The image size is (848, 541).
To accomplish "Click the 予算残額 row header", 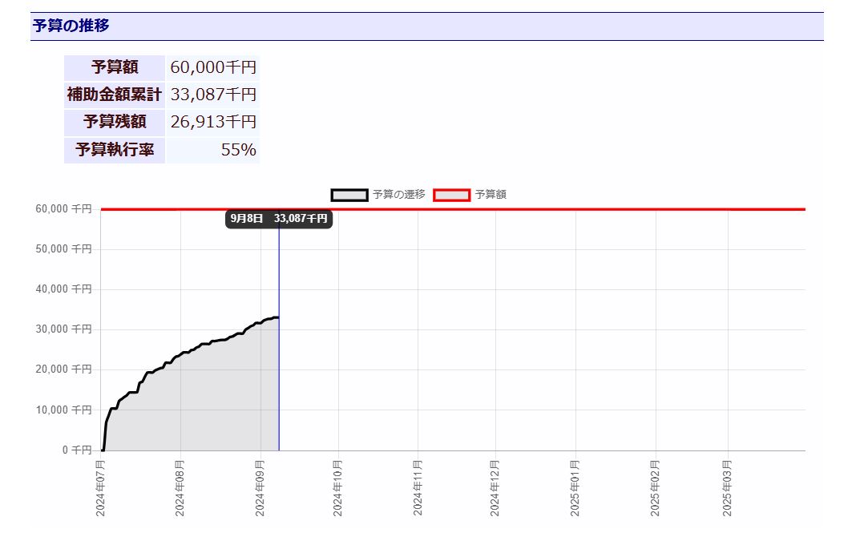I will 115,122.
